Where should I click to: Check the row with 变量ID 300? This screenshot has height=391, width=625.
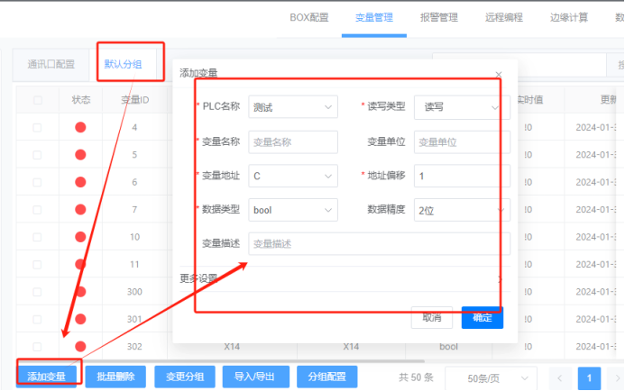coord(37,292)
